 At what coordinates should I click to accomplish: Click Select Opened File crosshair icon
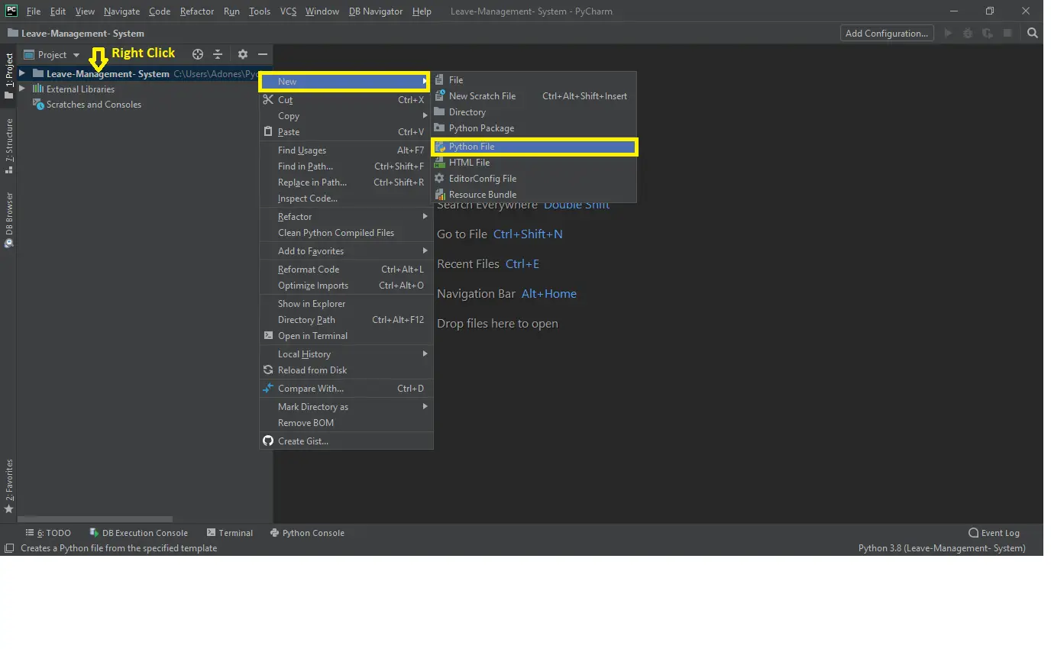click(x=196, y=54)
